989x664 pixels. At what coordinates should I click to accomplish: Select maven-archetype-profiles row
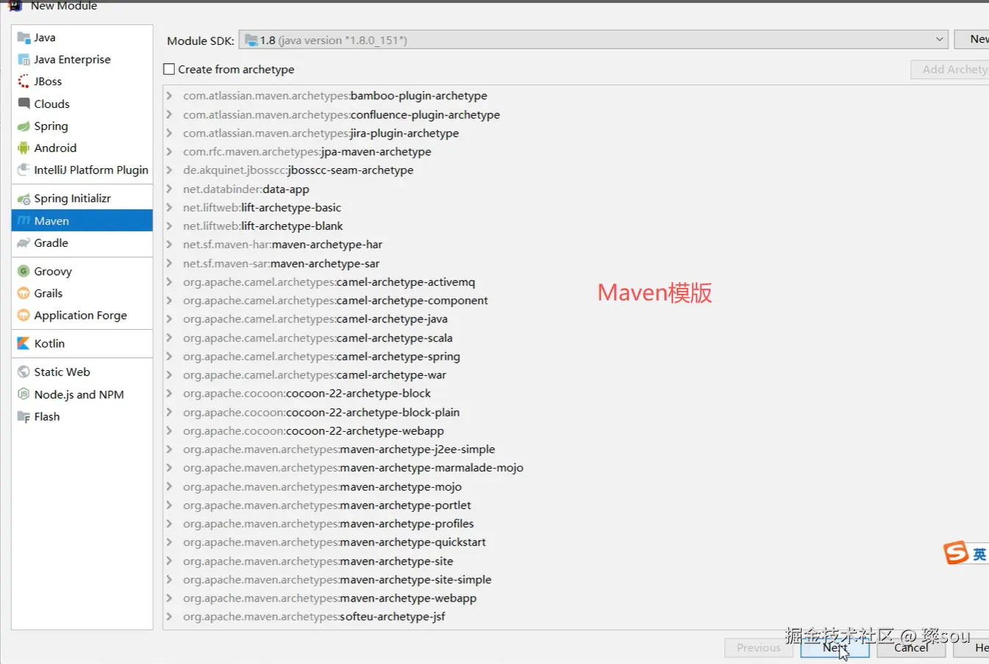click(x=576, y=523)
